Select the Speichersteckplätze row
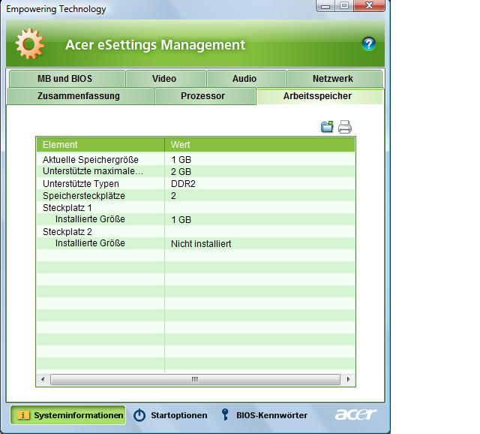The image size is (480, 434). pyautogui.click(x=196, y=195)
